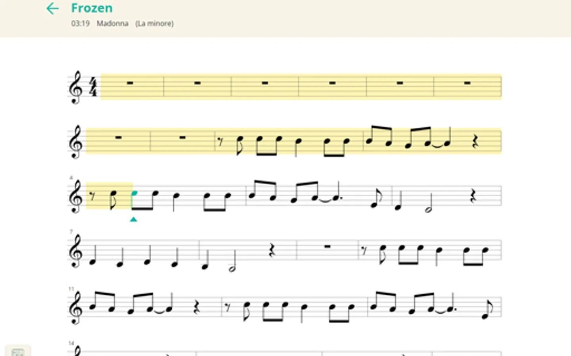The width and height of the screenshot is (571, 356).
Task: Click measure number 4 label
Action: click(x=71, y=178)
